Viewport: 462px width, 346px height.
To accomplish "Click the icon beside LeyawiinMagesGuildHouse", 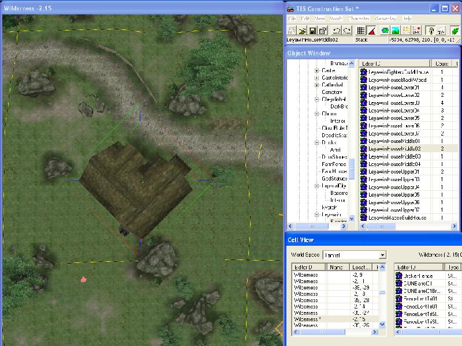I will (364, 218).
